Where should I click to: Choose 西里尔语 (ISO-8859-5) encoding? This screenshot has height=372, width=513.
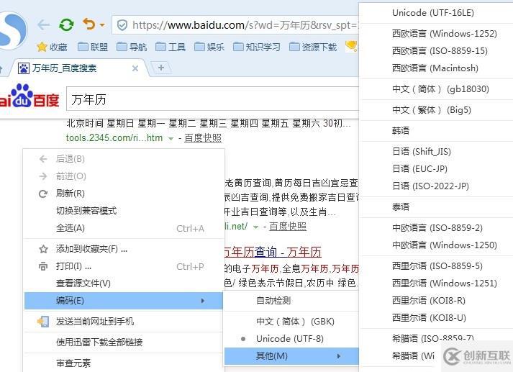tap(436, 266)
